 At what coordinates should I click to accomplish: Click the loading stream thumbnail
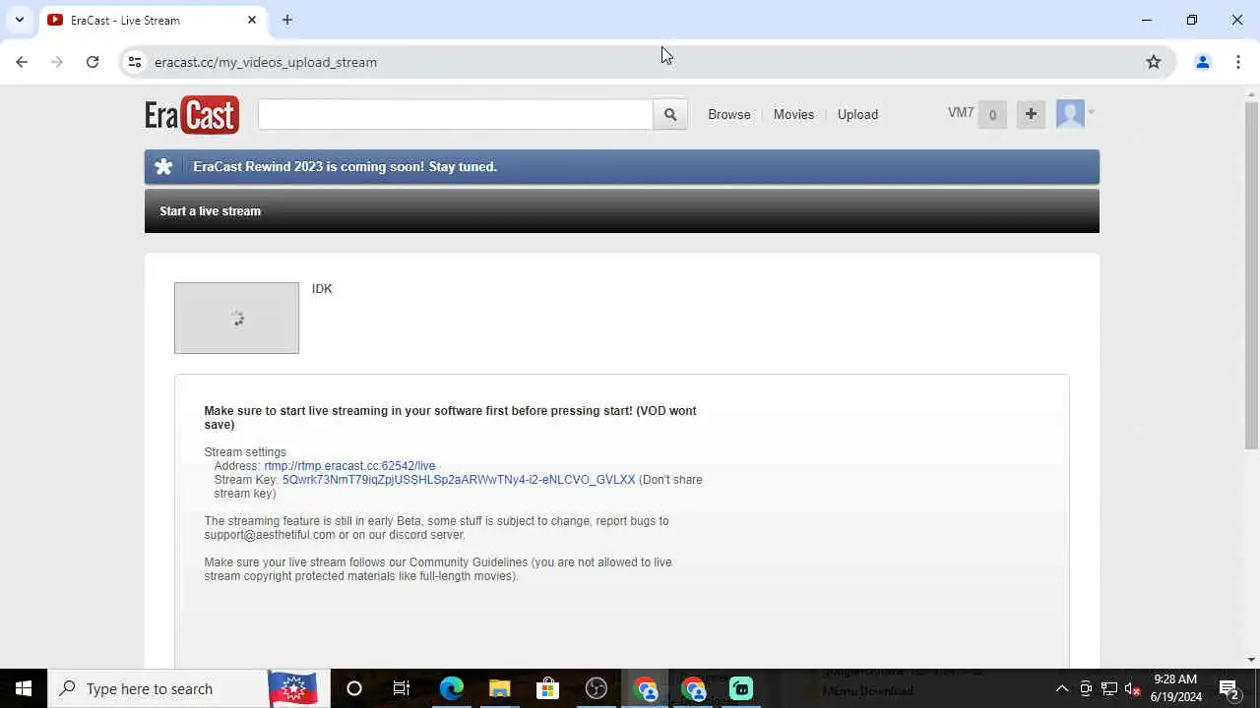(236, 318)
